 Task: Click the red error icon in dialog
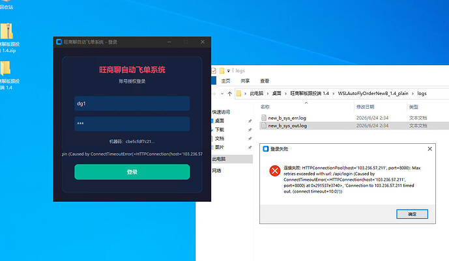[275, 171]
